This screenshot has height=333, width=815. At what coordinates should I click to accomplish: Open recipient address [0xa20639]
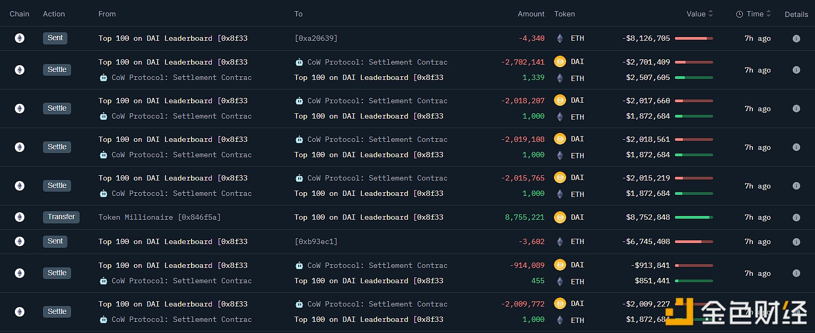point(316,38)
